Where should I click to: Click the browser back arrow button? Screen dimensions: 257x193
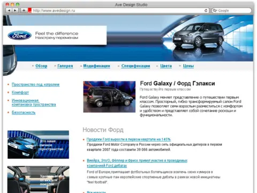9,10
